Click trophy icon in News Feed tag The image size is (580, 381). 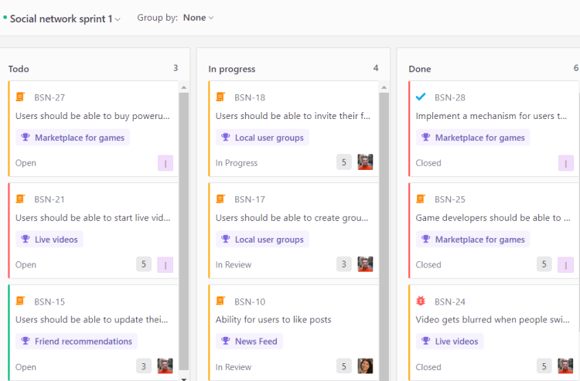[x=226, y=342]
